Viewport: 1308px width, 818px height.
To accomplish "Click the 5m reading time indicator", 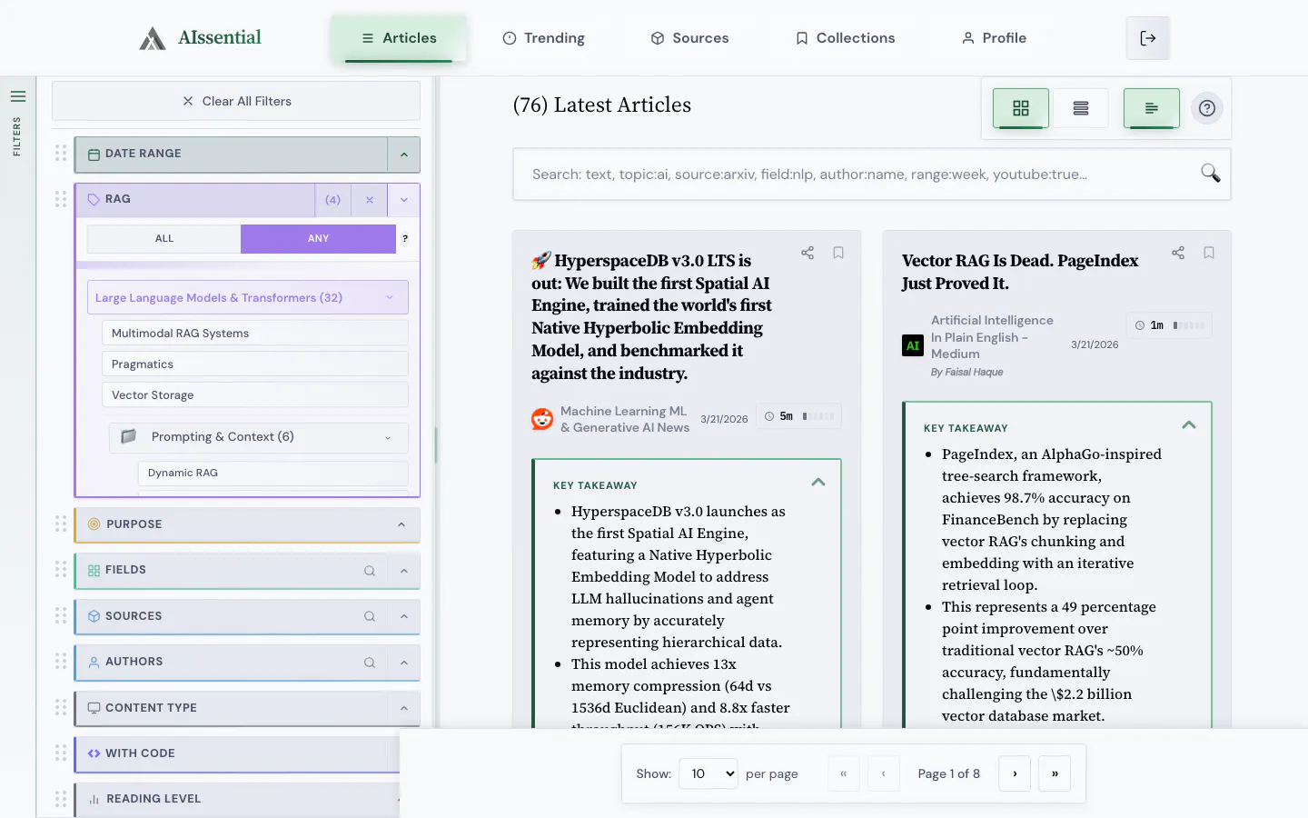I will click(799, 416).
